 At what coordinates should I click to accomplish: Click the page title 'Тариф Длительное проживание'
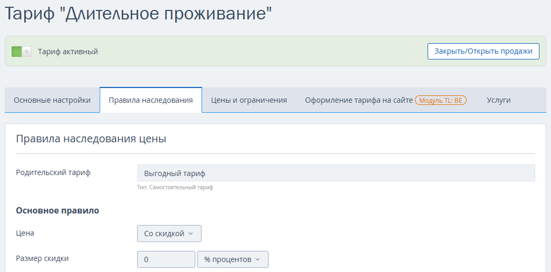click(139, 14)
